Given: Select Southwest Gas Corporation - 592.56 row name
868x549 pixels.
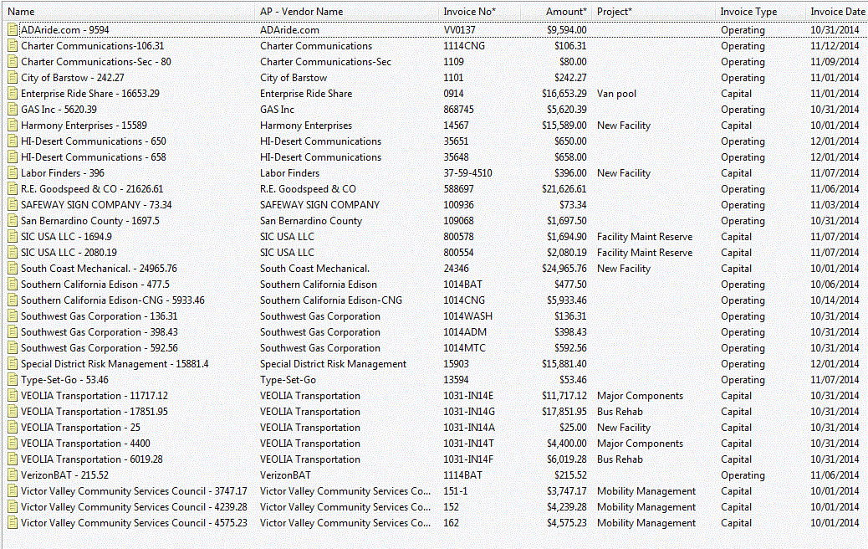Looking at the screenshot, I should pos(100,348).
